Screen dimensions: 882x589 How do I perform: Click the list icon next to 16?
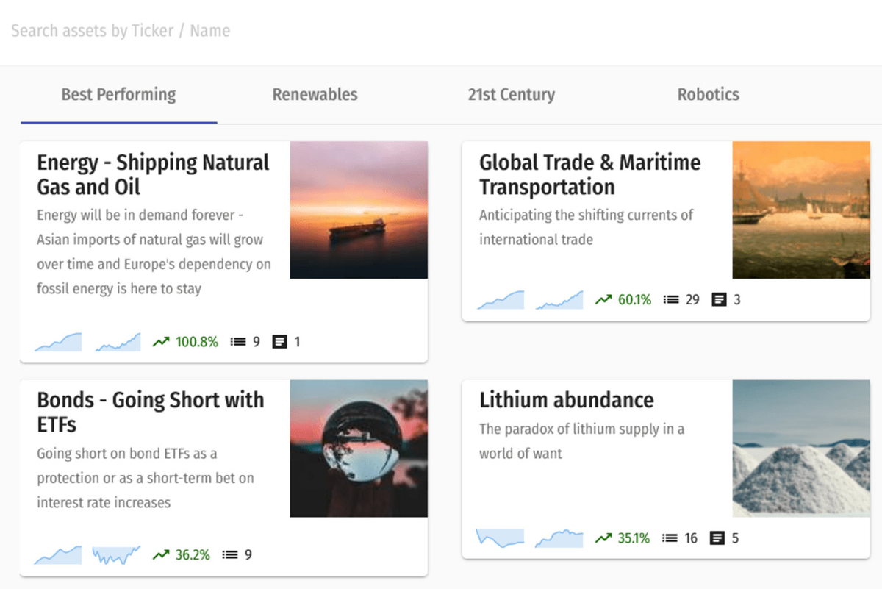[670, 538]
